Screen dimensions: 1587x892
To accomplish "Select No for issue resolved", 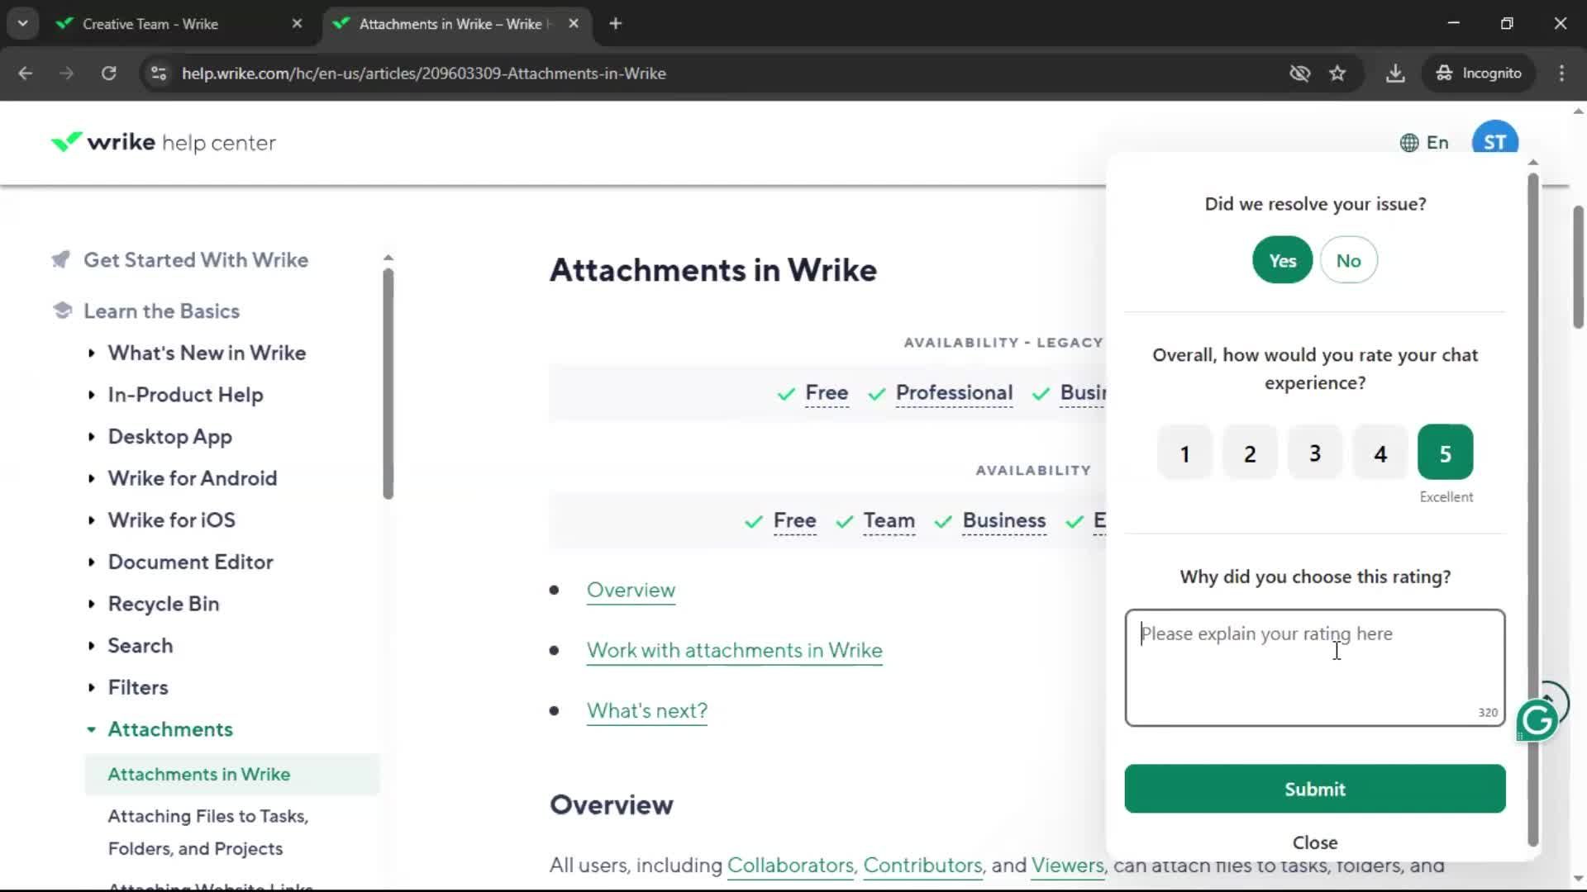I will (x=1348, y=260).
